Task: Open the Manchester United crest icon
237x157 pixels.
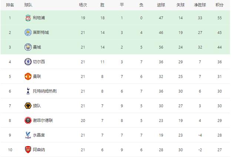Action: click(28, 76)
